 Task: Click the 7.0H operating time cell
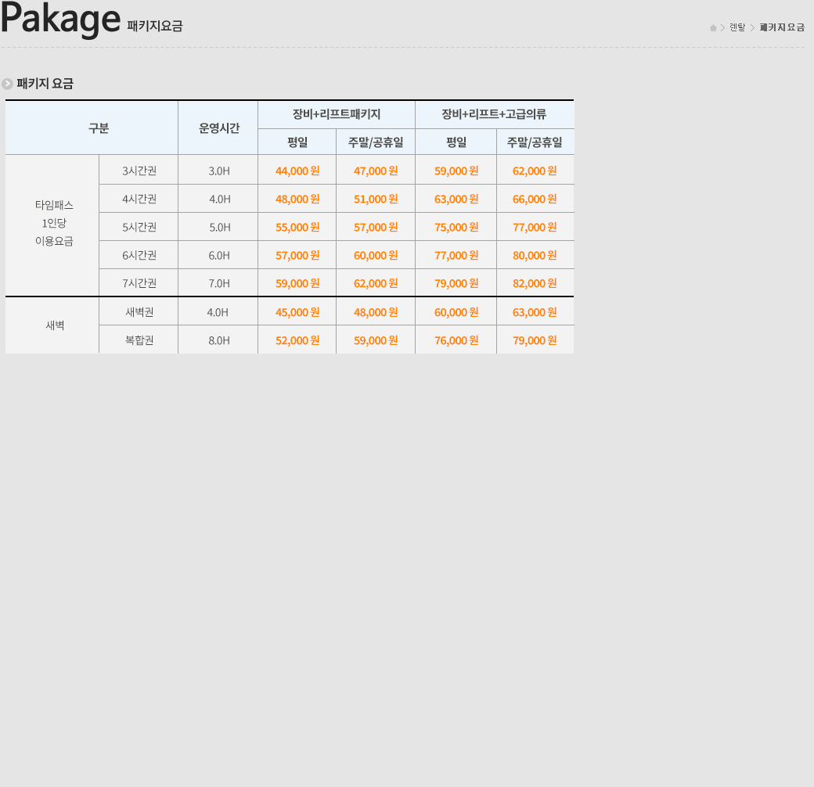click(218, 283)
